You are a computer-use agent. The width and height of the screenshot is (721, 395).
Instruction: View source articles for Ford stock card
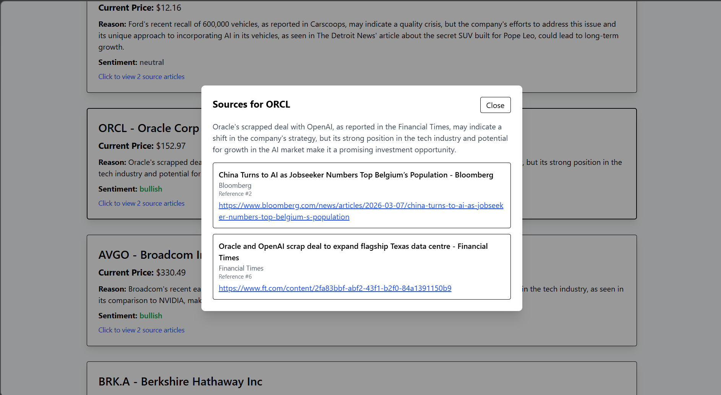point(141,77)
